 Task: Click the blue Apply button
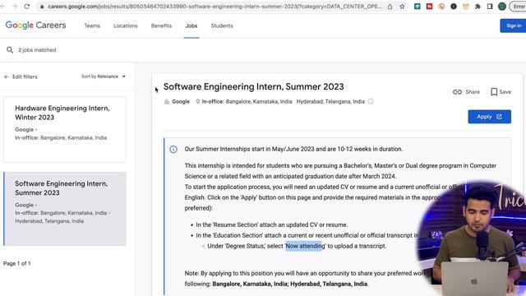[x=490, y=117]
